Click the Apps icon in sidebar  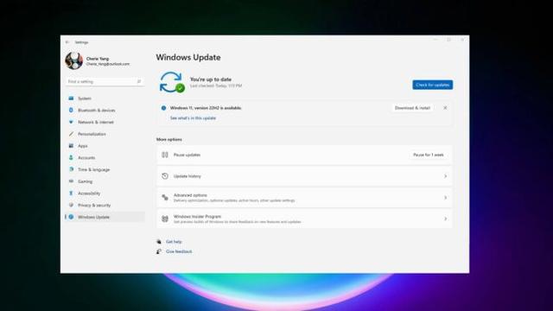click(71, 146)
